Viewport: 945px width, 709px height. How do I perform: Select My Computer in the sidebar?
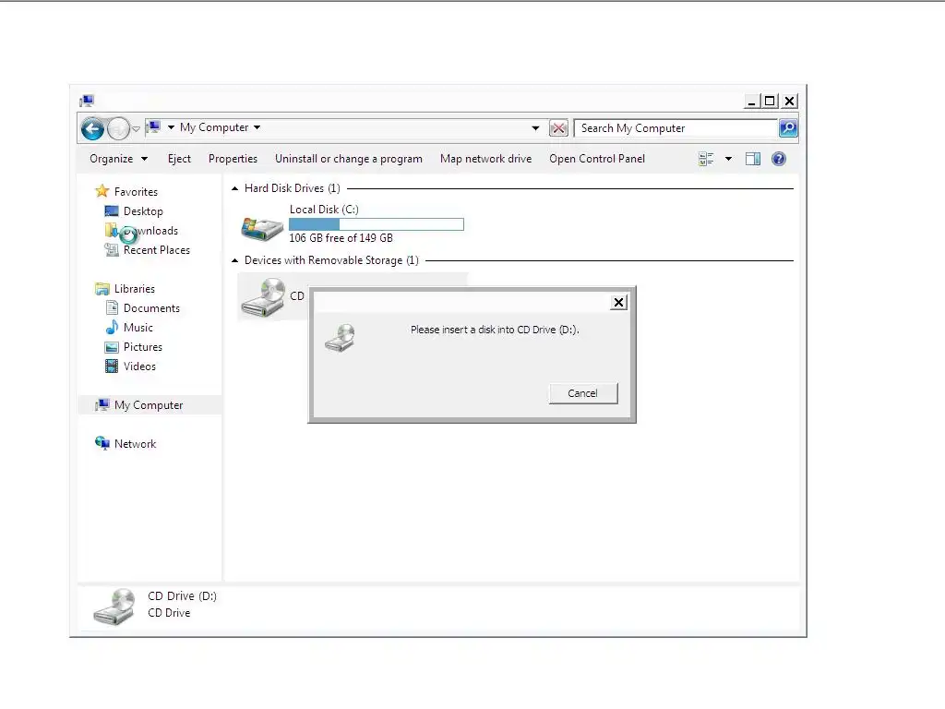click(149, 405)
